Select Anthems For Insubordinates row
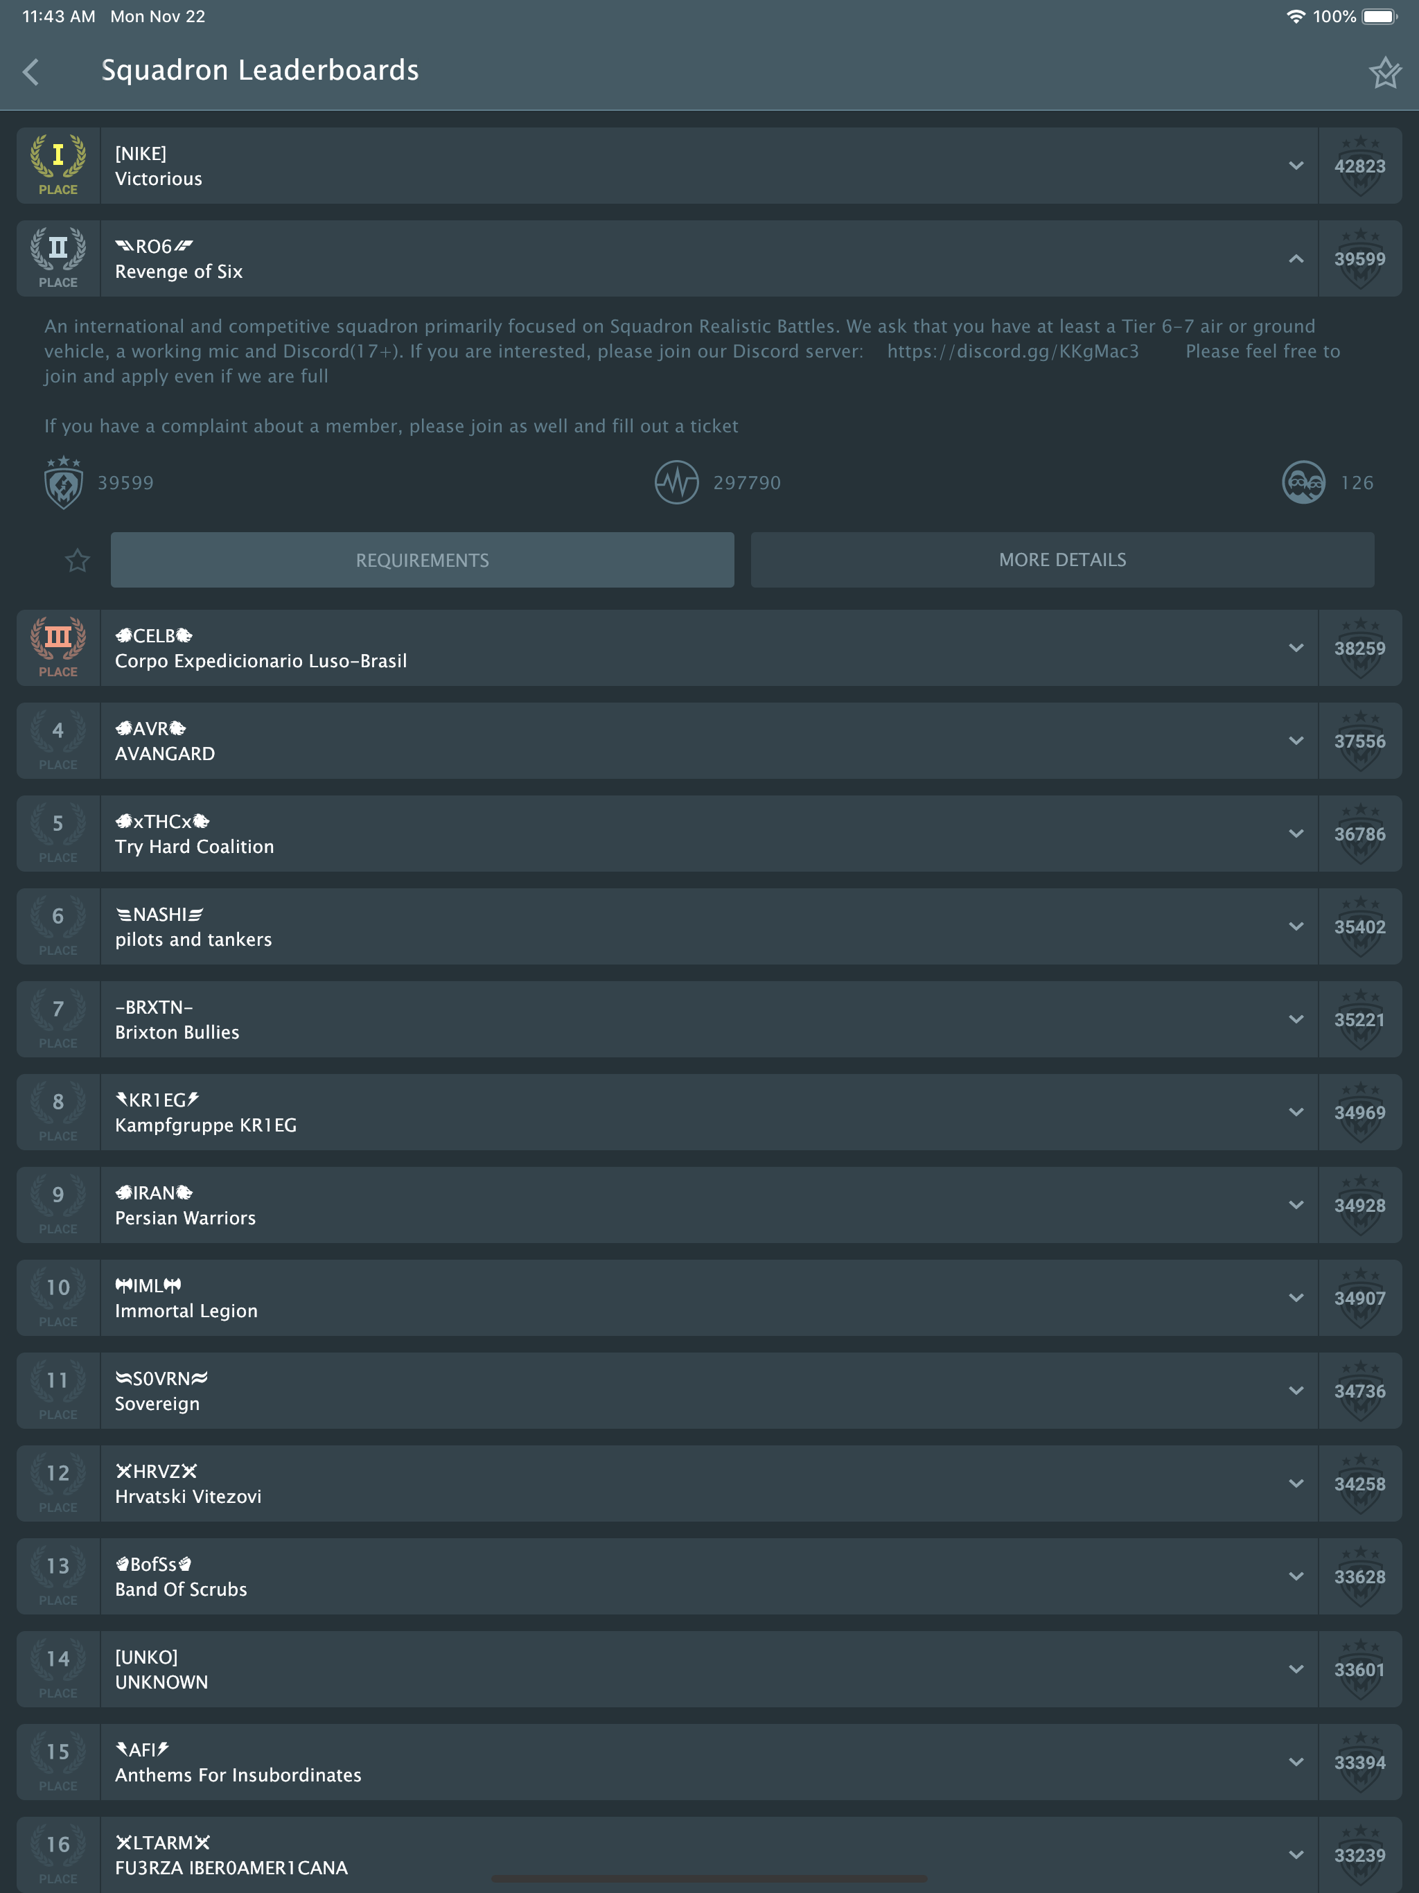The height and width of the screenshot is (1893, 1419). (x=709, y=1762)
